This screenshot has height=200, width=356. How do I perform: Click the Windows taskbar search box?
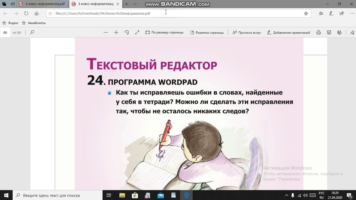[58, 195]
